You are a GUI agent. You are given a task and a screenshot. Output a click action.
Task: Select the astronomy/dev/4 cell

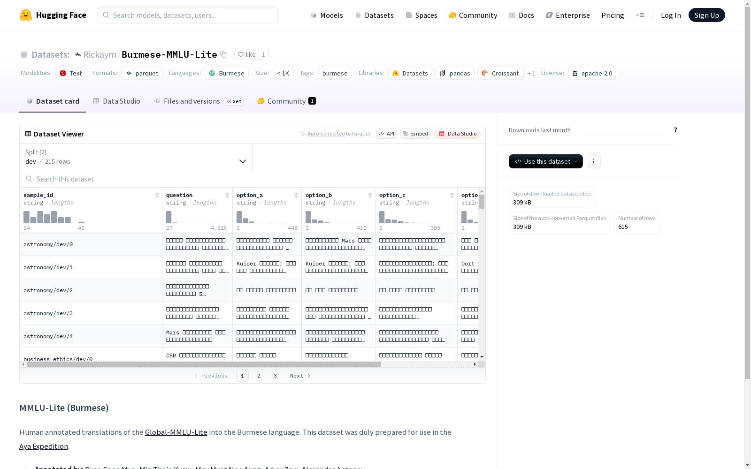pyautogui.click(x=91, y=336)
